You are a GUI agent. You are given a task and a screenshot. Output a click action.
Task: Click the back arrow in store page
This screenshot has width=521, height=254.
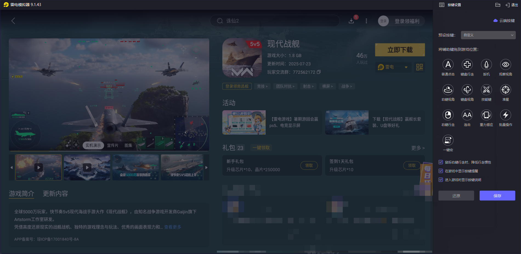pyautogui.click(x=13, y=21)
